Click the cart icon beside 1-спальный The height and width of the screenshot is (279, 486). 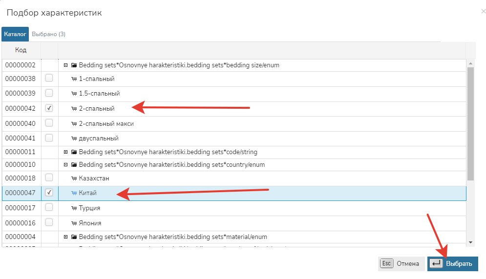coord(74,79)
